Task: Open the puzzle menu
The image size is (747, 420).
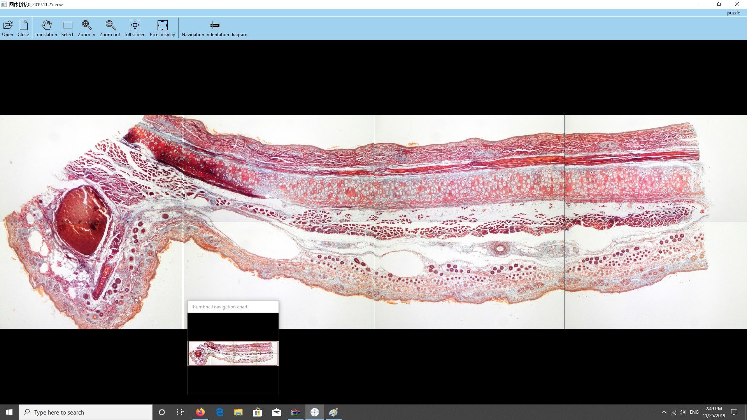Action: (x=733, y=13)
